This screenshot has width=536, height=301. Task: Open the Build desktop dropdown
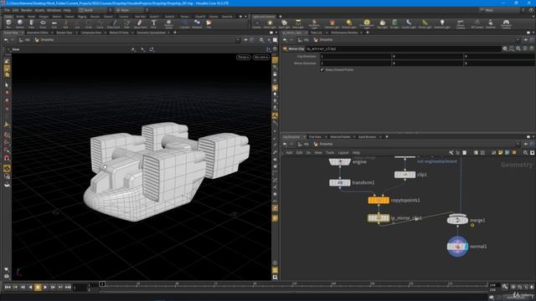[93, 10]
